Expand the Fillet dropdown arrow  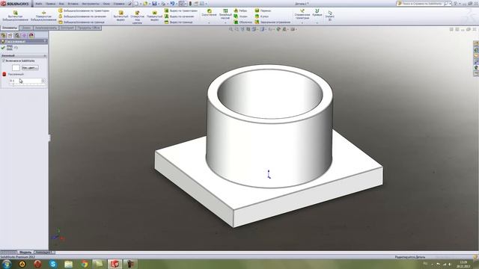click(x=210, y=22)
